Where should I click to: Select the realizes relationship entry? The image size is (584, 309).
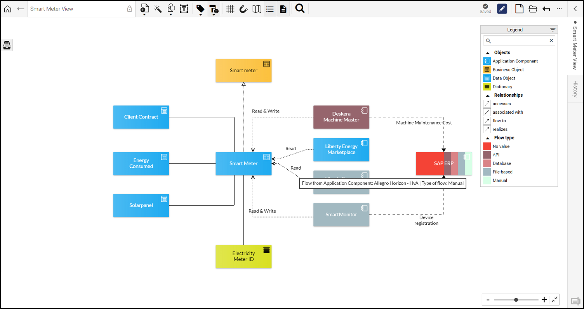tap(495, 129)
